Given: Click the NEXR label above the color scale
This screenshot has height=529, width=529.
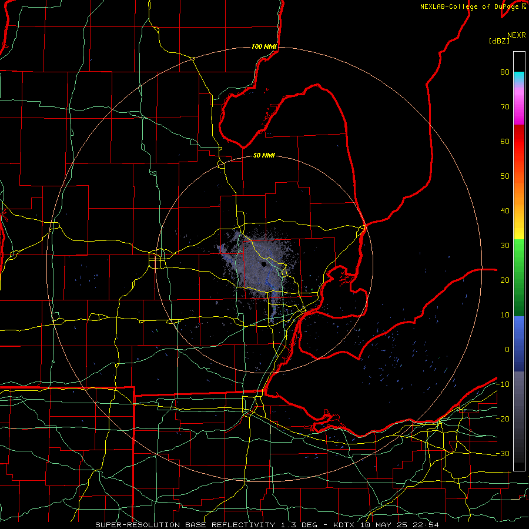Looking at the screenshot, I should pyautogui.click(x=517, y=35).
